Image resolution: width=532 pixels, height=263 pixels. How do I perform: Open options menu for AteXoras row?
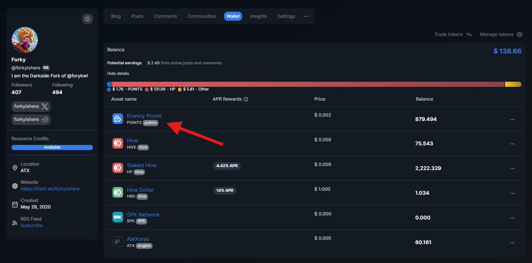[512, 243]
